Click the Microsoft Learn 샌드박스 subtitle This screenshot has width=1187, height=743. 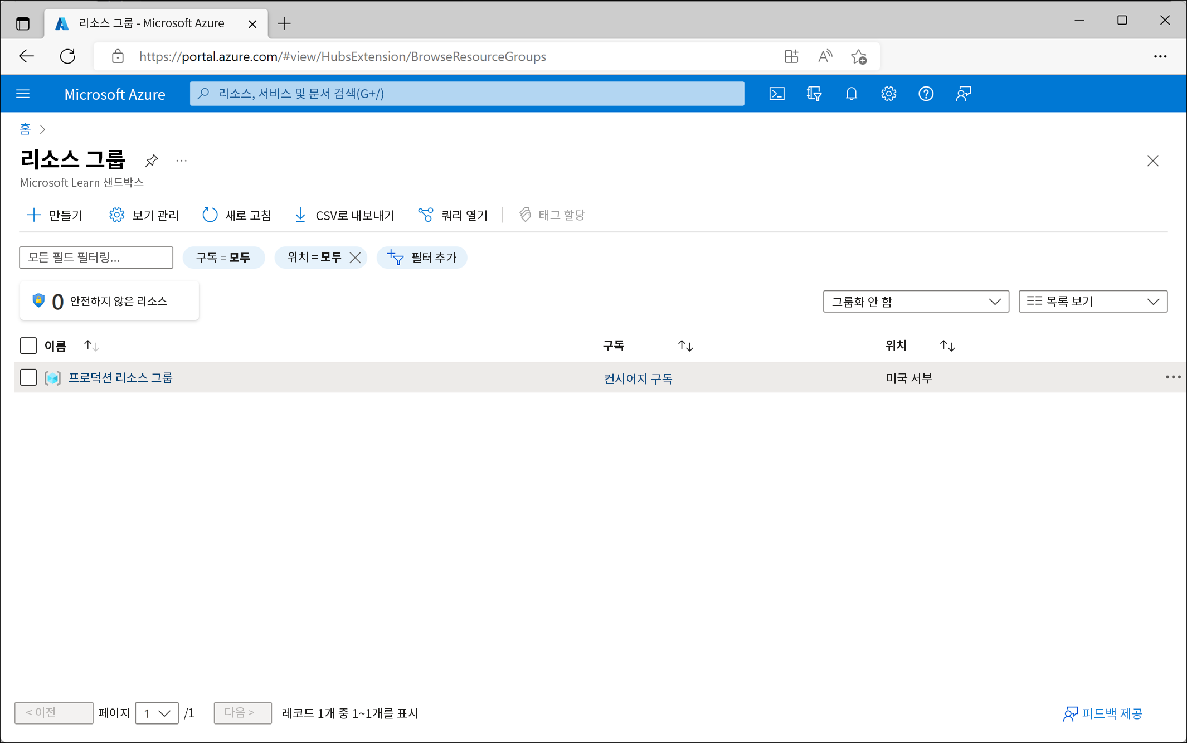pos(82,182)
